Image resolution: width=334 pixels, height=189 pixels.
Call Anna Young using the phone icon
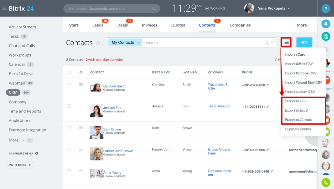click(x=272, y=171)
